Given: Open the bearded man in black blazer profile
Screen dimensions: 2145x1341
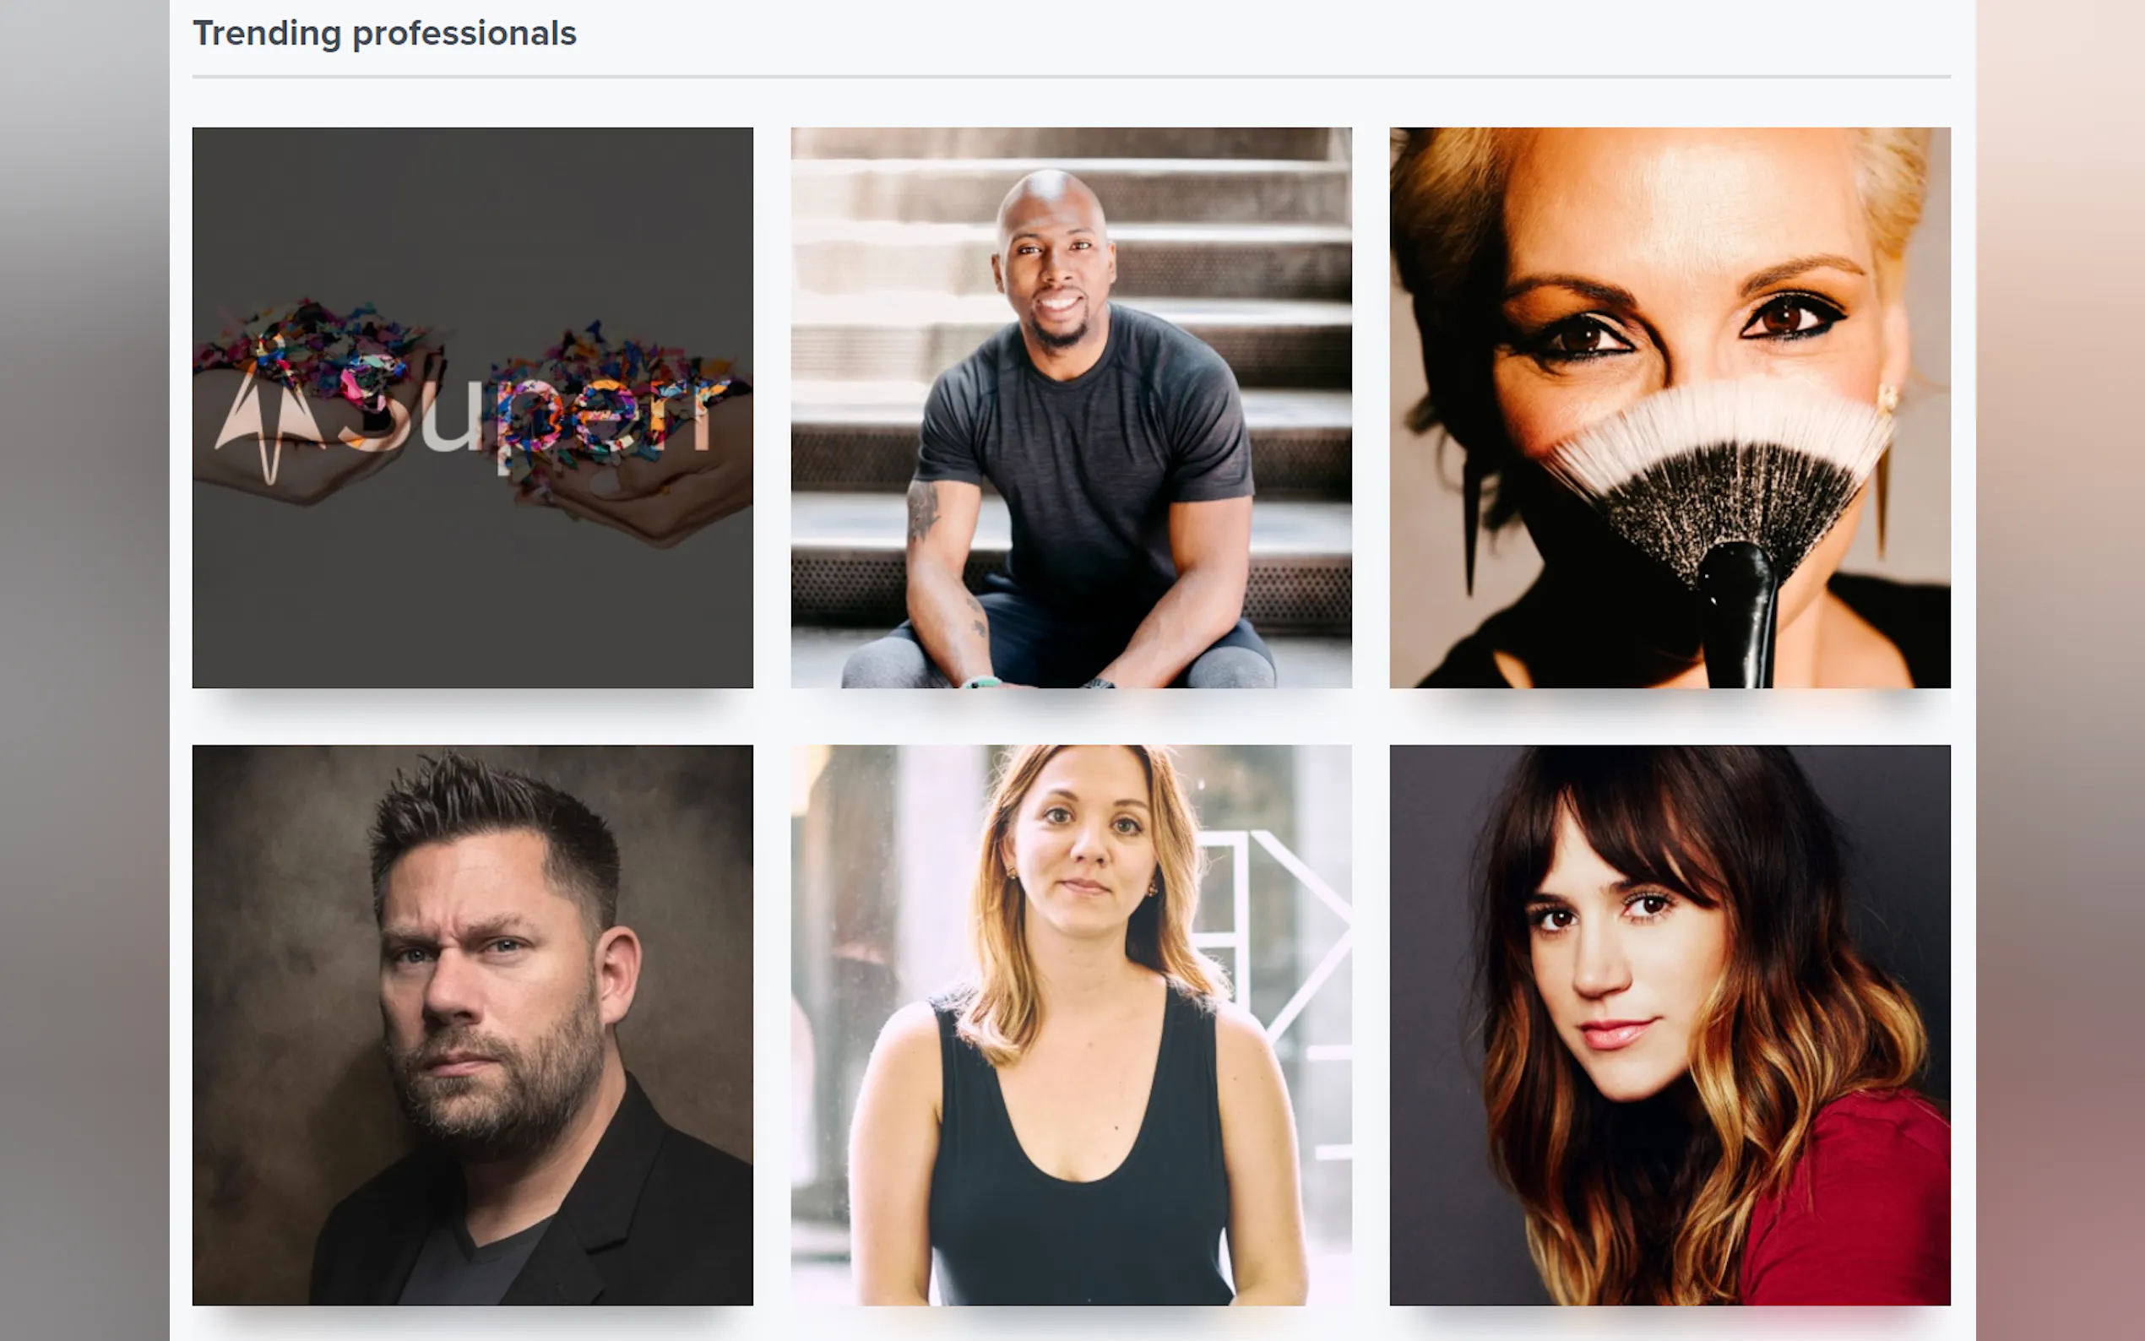Looking at the screenshot, I should 473,1024.
